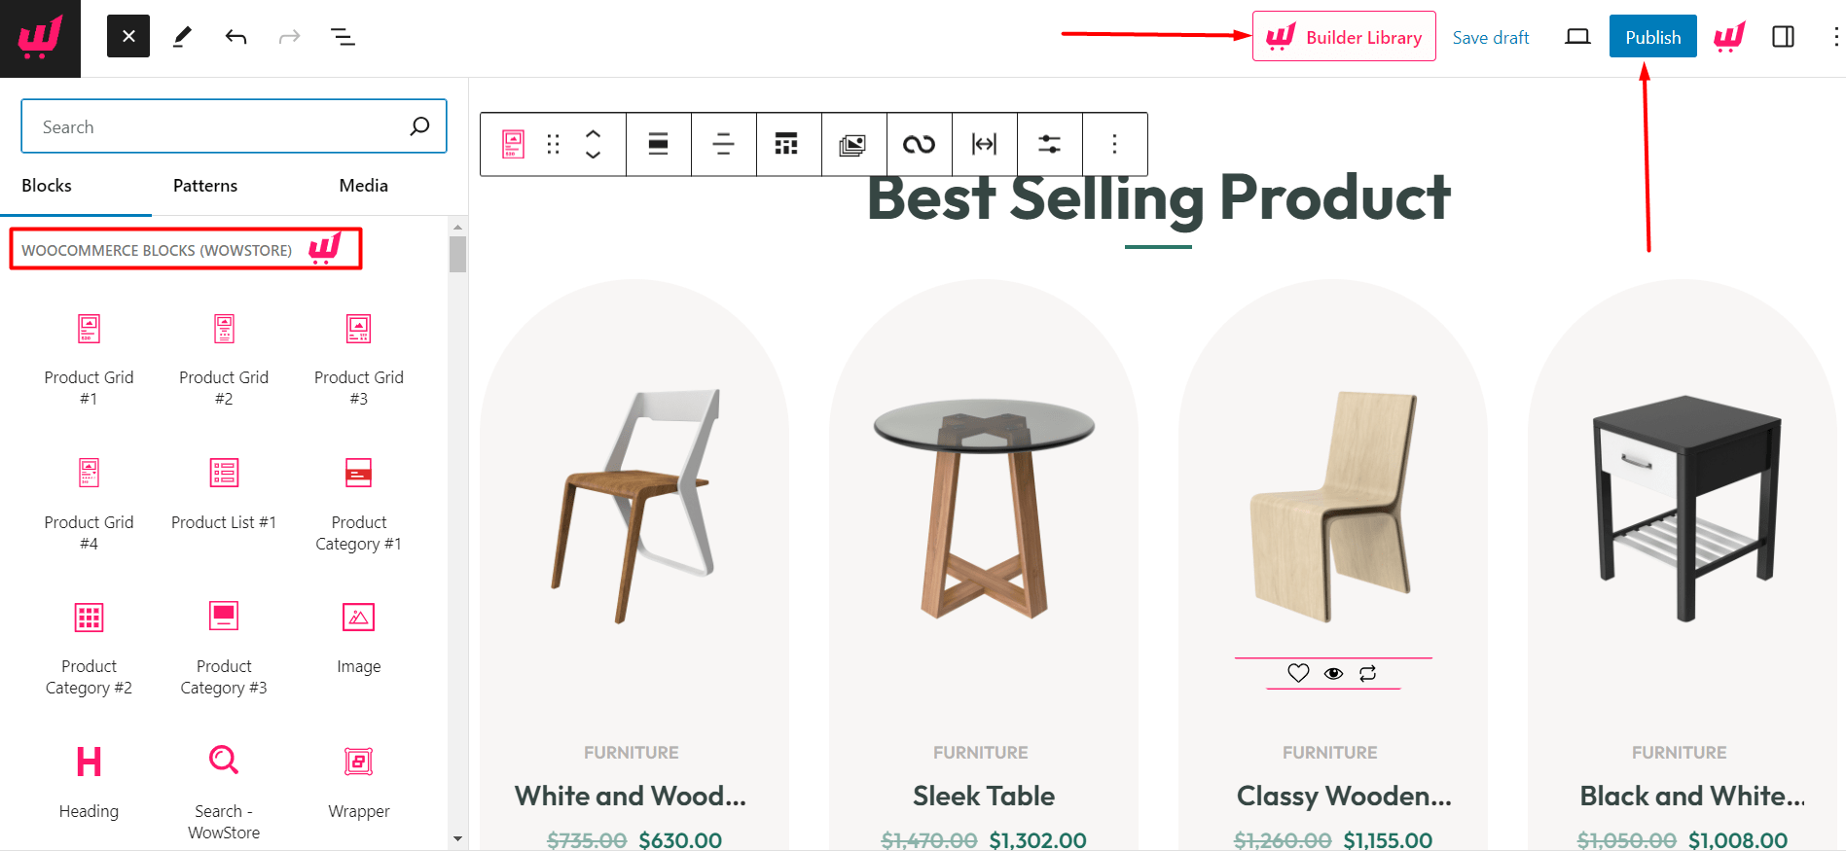Open the editor options menu
This screenshot has width=1846, height=851.
[1835, 37]
